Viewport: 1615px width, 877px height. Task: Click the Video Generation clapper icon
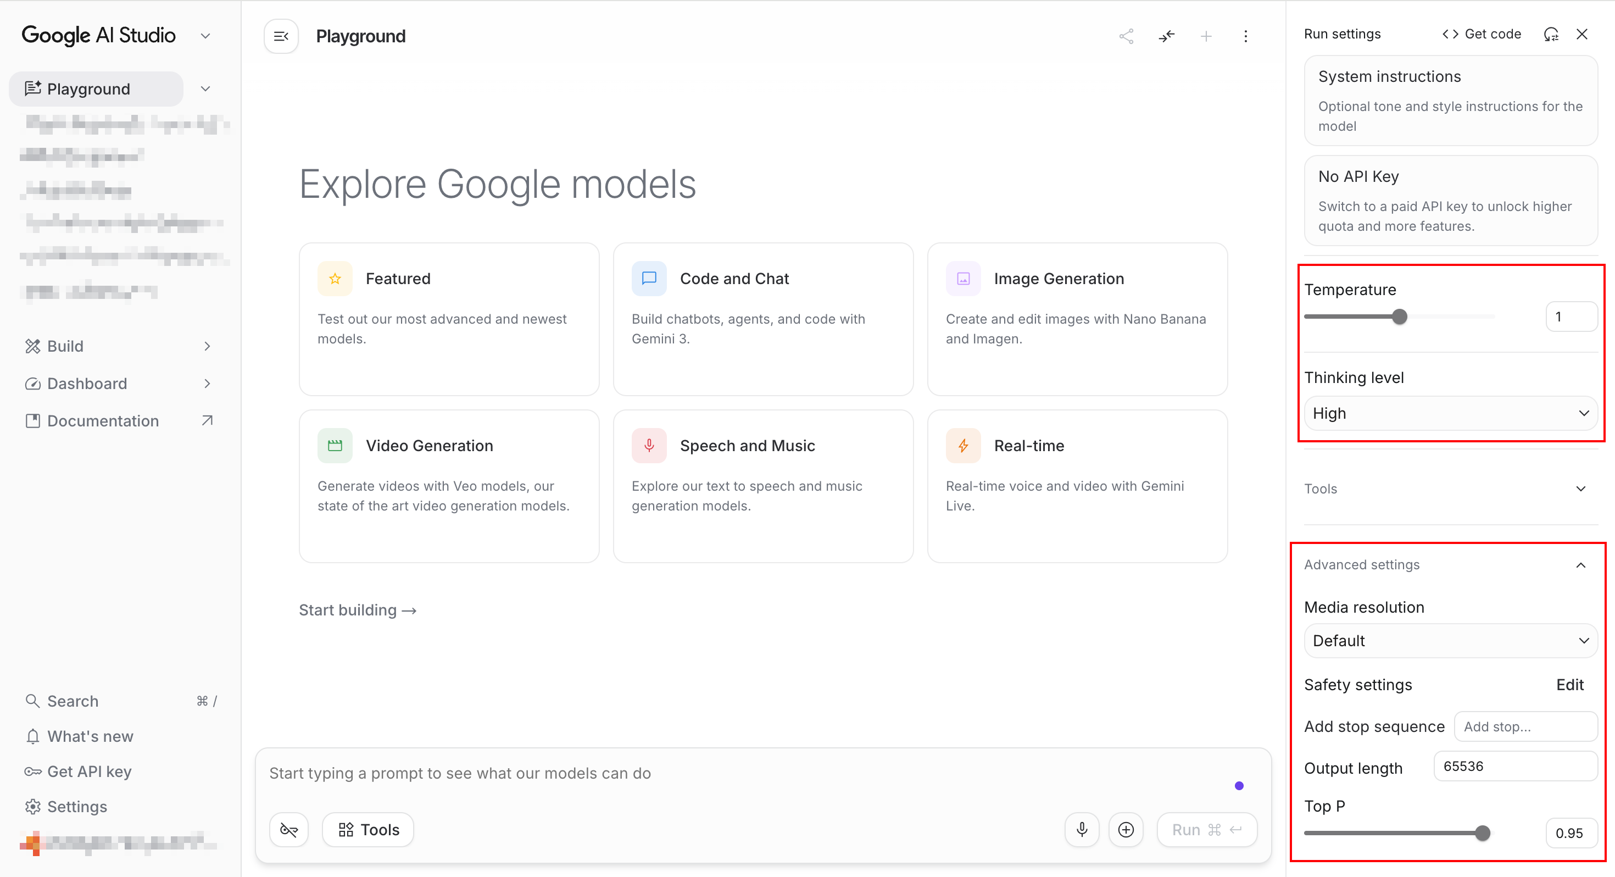coord(335,446)
